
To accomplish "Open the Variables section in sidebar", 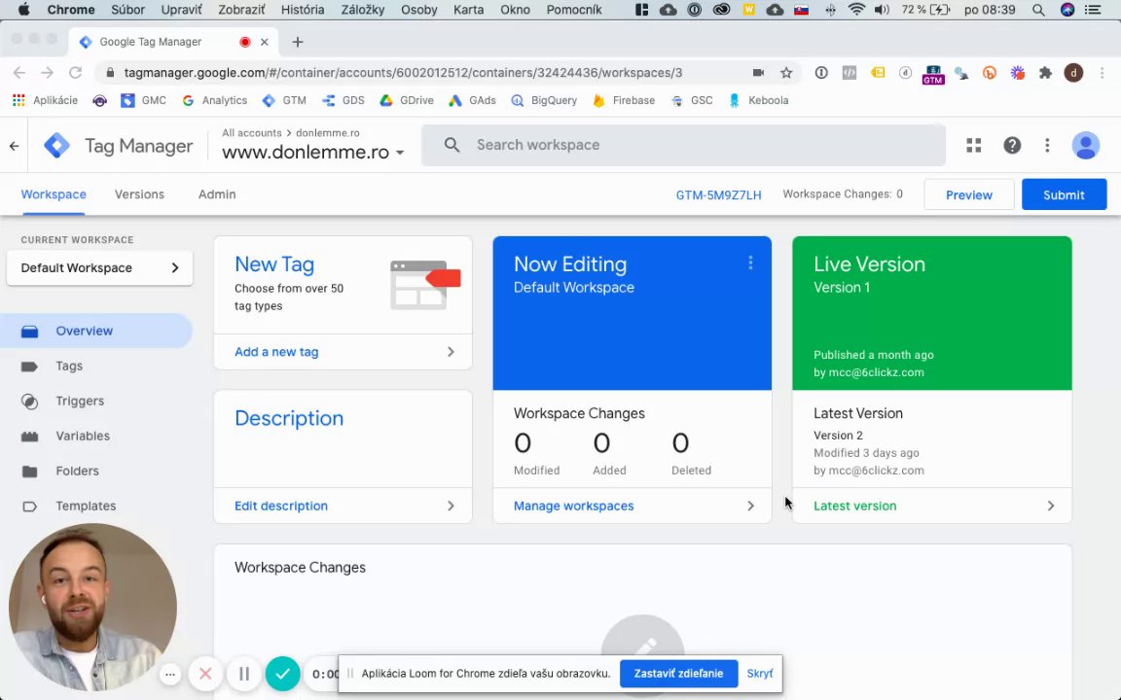I will pos(82,436).
